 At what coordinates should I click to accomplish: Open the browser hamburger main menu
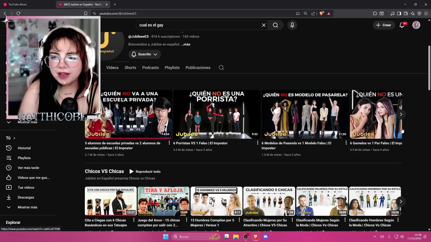coord(426,13)
